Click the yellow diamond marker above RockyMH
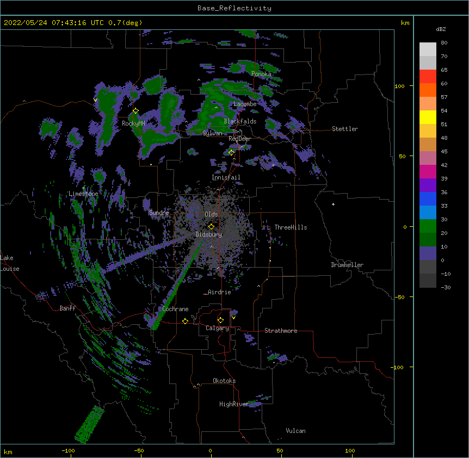The width and height of the screenshot is (469, 458). pyautogui.click(x=135, y=111)
